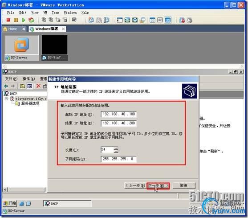Screen dimensions: 248x218
Task: Click the DHCP up one level icon
Action: pyautogui.click(x=22, y=86)
